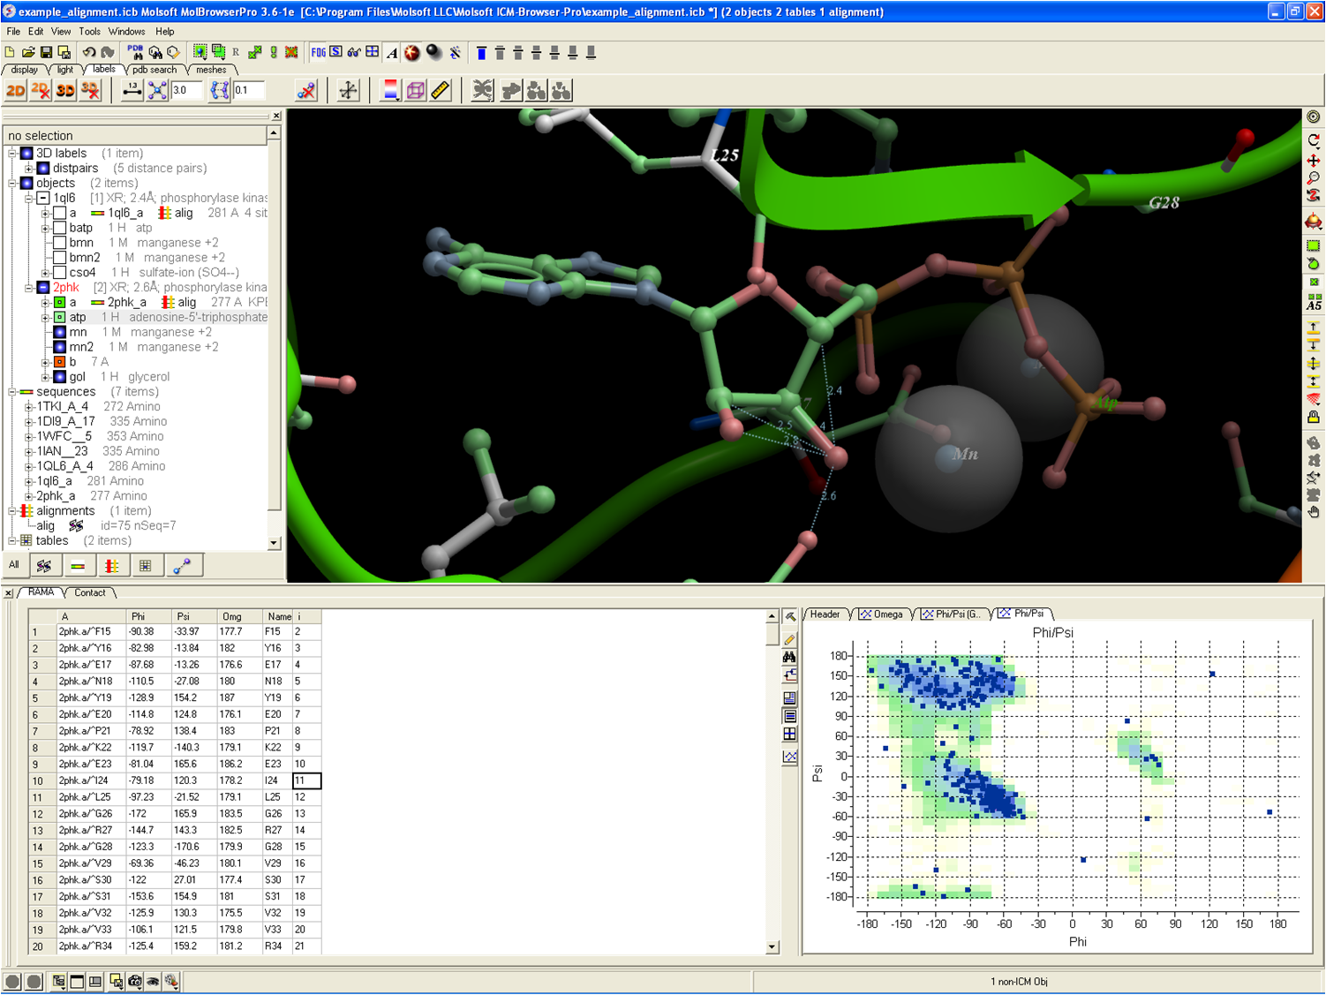Toggle display of cso4 sulfate-ion

(59, 273)
